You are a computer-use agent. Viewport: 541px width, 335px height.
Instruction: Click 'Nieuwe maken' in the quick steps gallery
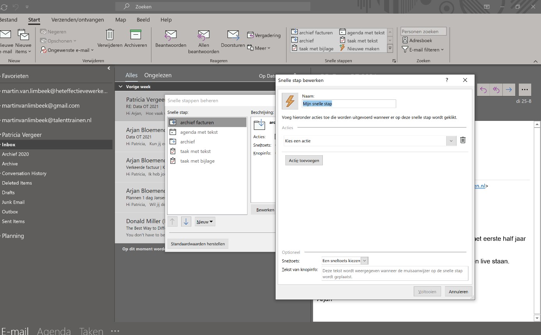(359, 49)
